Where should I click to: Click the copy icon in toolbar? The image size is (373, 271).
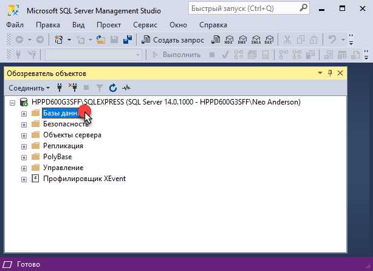tap(300, 39)
